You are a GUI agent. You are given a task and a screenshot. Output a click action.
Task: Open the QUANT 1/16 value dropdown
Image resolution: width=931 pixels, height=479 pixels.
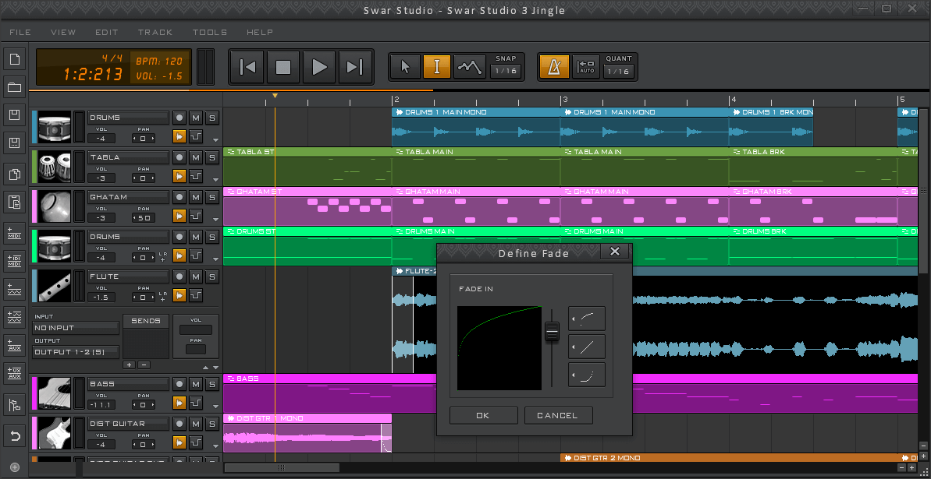coord(619,71)
